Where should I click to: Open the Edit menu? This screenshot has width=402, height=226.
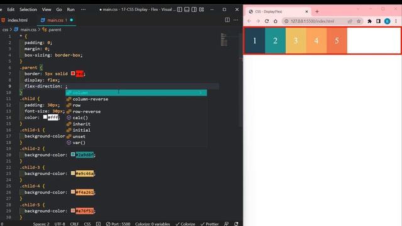coord(11,9)
